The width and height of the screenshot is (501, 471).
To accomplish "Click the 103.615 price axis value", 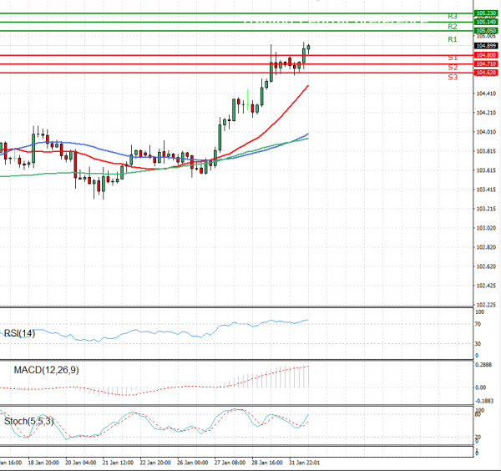I will (x=486, y=170).
